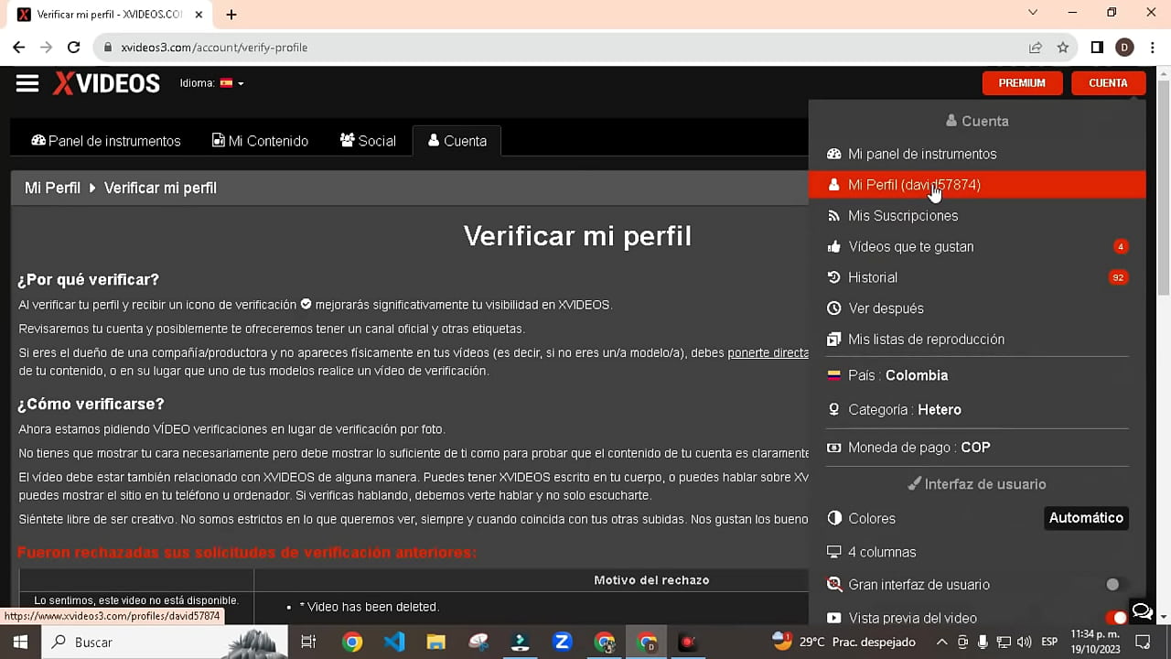Screen dimensions: 1171x659
Task: Toggle Vista previa del video switch
Action: (x=1115, y=618)
